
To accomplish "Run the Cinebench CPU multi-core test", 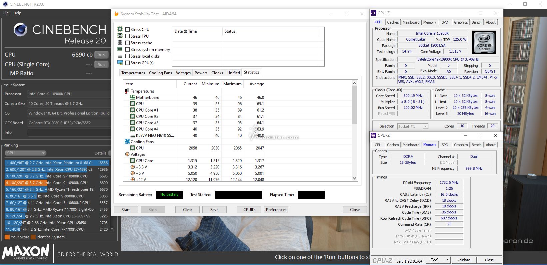I will (101, 55).
